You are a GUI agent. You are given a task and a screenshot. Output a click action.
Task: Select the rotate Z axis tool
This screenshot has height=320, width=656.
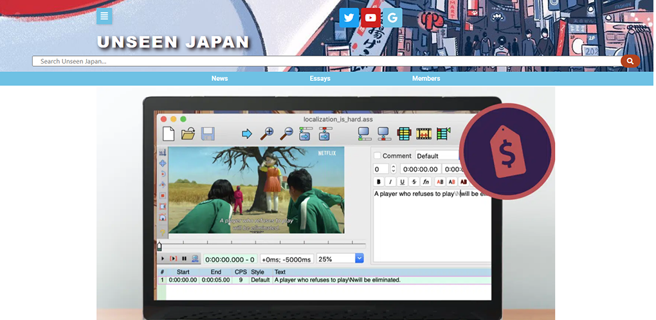pyautogui.click(x=162, y=173)
